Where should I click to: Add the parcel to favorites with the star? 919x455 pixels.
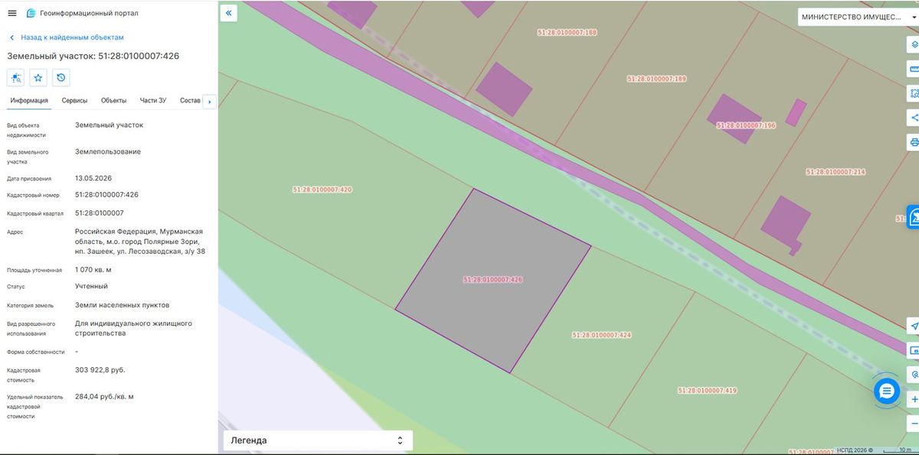38,77
